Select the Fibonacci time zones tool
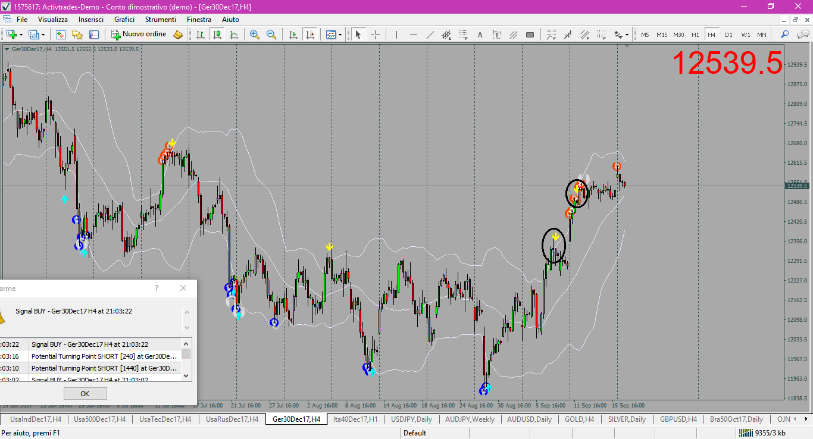813x439 pixels. click(x=602, y=35)
